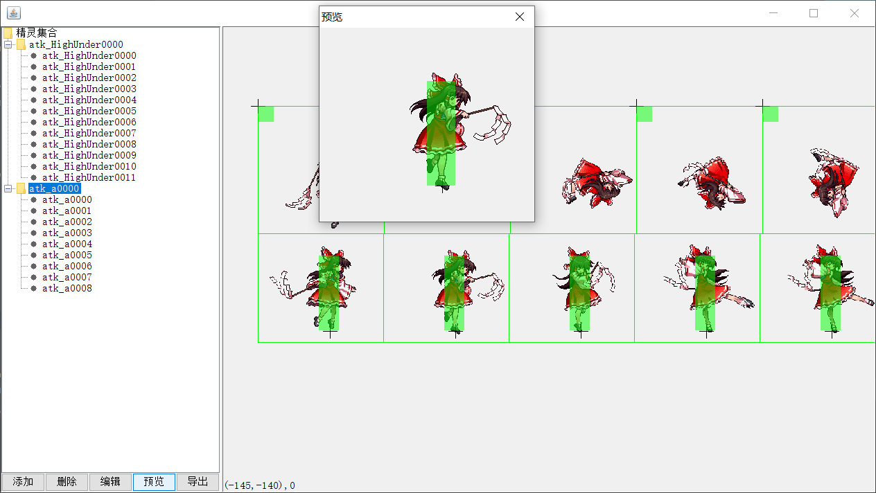Image resolution: width=876 pixels, height=493 pixels.
Task: Click the animated sprite in the preview dialog
Action: point(461,130)
